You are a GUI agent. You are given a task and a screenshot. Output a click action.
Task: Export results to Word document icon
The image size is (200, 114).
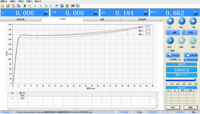click(62, 6)
